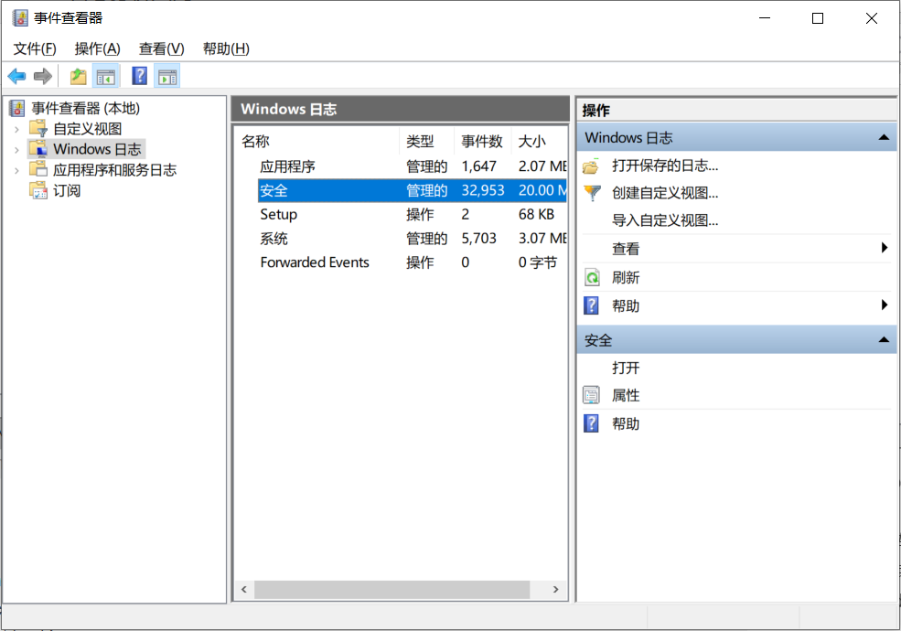Collapse the Windows 日志 actions section
Viewport: 901px width, 631px height.
(884, 137)
